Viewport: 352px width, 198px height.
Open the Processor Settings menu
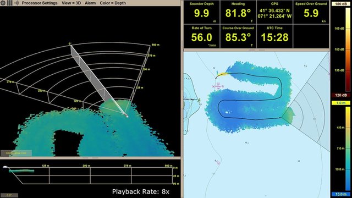click(40, 3)
